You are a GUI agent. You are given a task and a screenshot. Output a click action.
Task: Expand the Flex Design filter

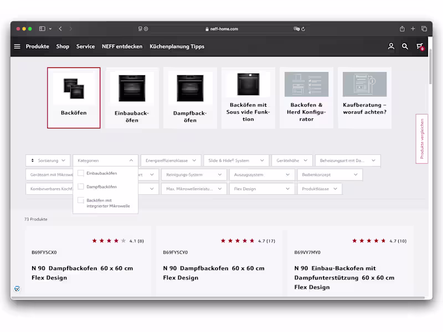tap(262, 189)
